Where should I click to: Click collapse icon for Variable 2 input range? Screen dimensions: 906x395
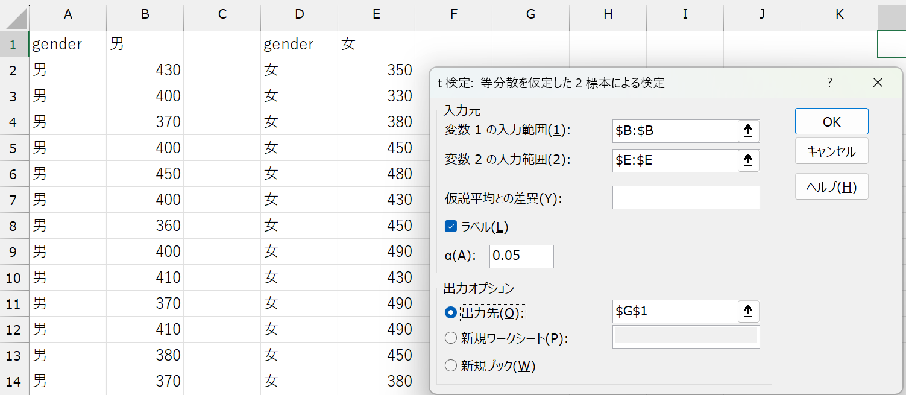point(748,160)
